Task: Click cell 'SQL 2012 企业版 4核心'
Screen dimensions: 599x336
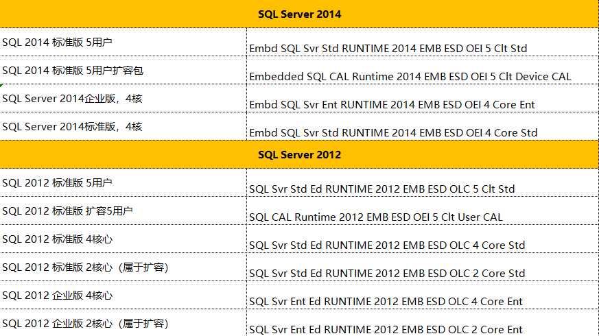Action: 124,295
